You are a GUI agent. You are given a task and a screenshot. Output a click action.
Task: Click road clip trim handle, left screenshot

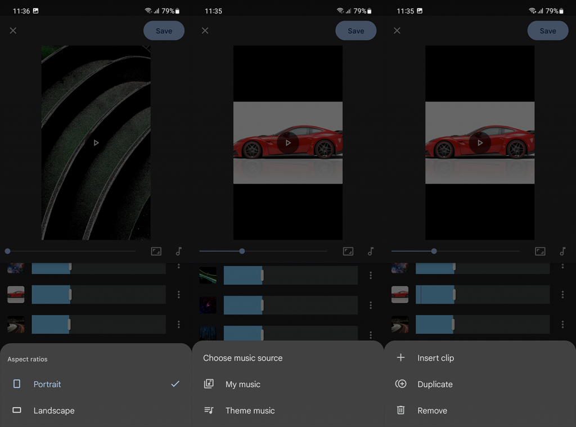tap(69, 324)
